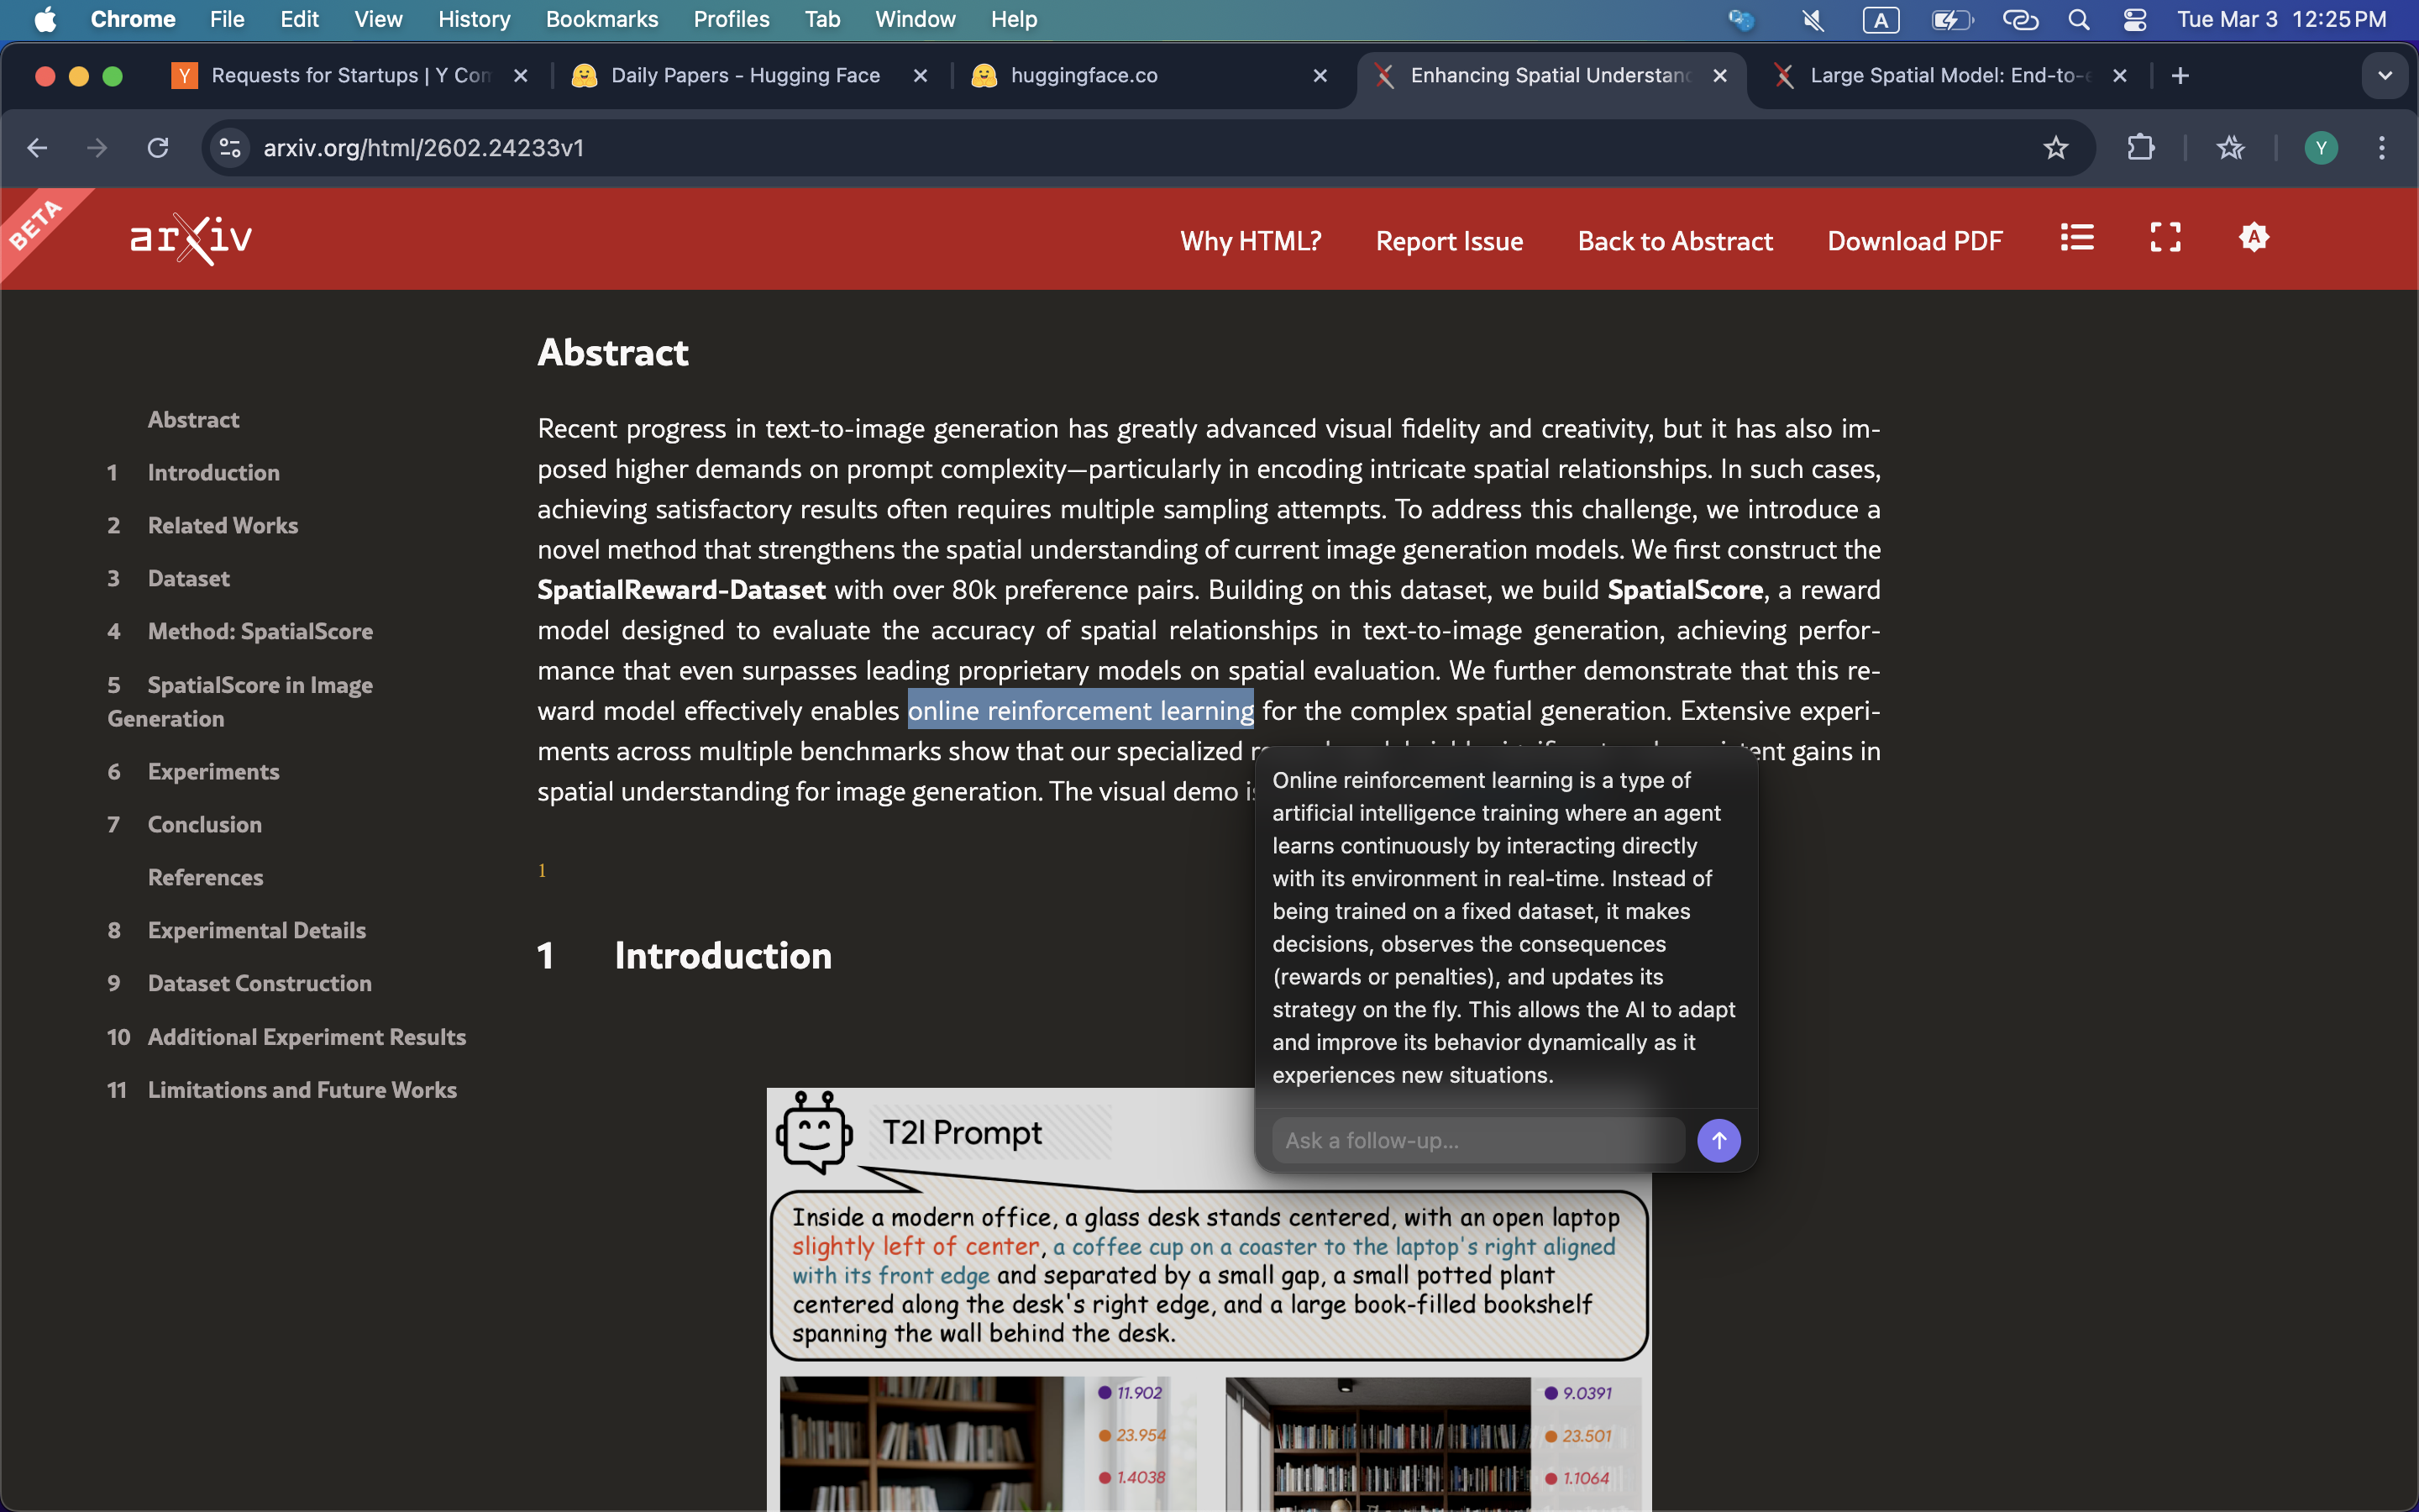Submit follow-up question via arrow send button

[1718, 1140]
